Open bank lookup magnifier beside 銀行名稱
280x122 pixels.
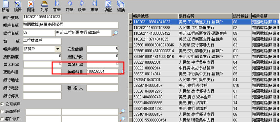[x=115, y=33]
